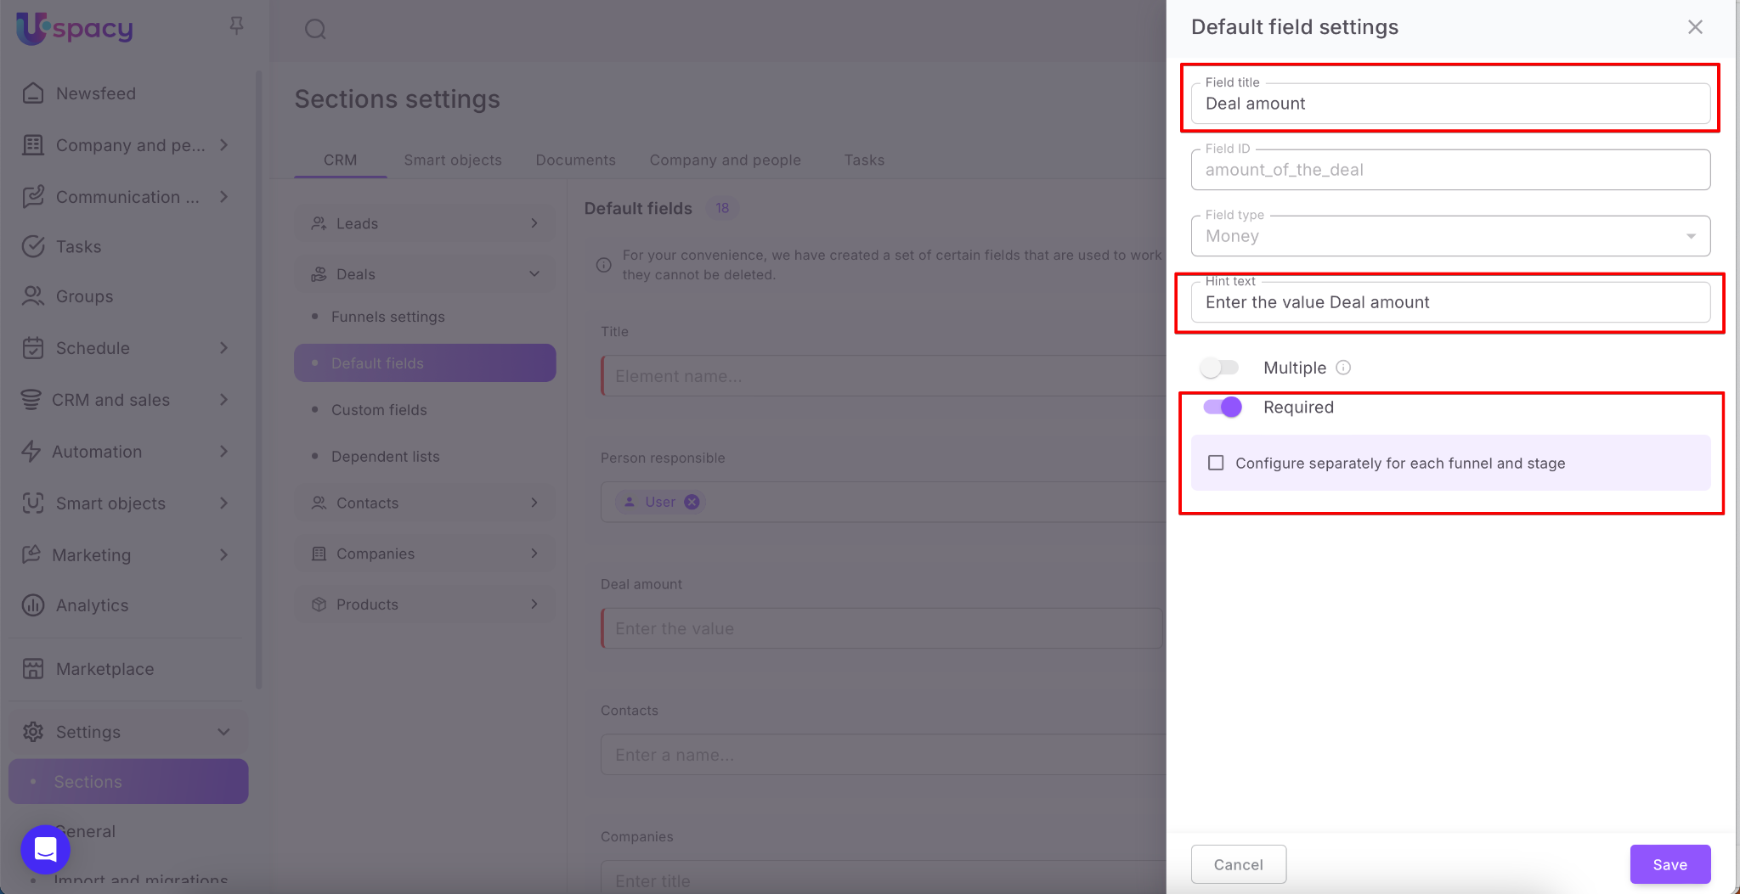Enable the Multiple toggle
The height and width of the screenshot is (894, 1740).
coord(1220,368)
